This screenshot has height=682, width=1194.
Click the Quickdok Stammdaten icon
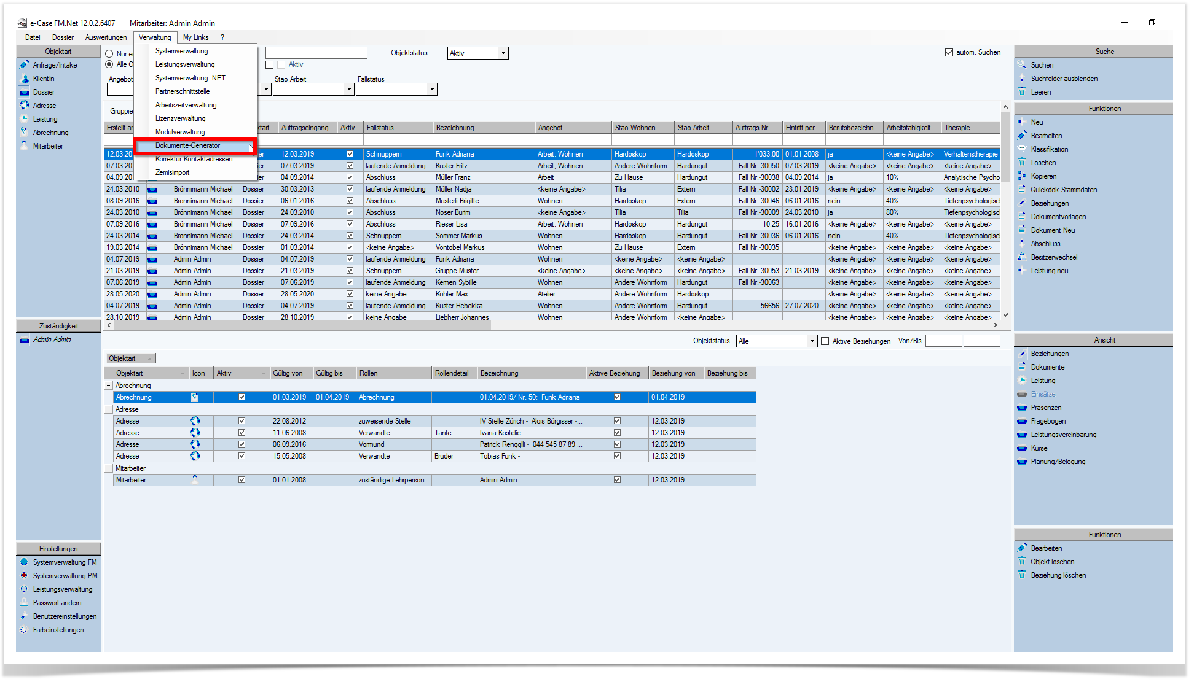point(1022,190)
